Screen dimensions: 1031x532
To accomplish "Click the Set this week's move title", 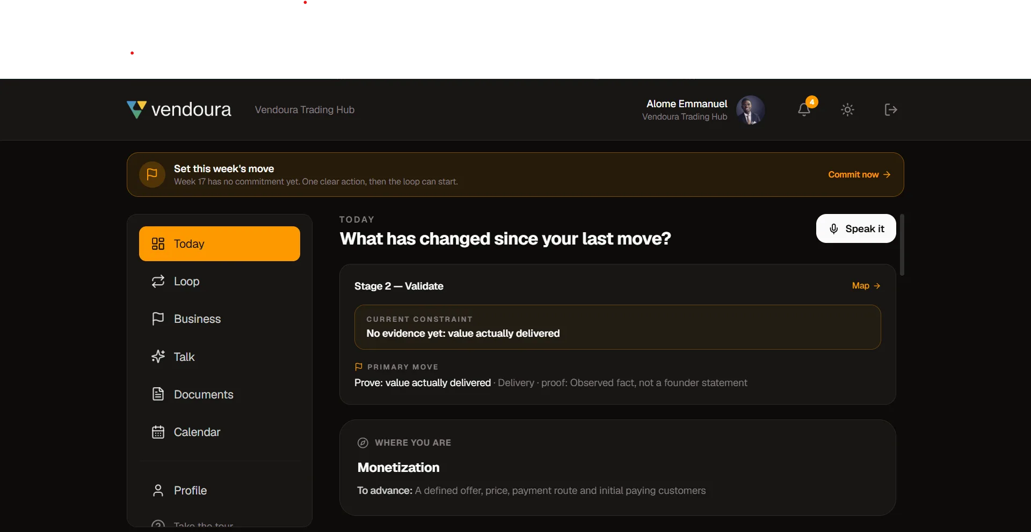I will (224, 168).
